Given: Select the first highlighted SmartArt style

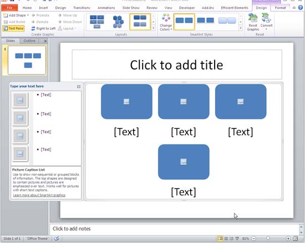Looking at the screenshot, I should (x=184, y=22).
